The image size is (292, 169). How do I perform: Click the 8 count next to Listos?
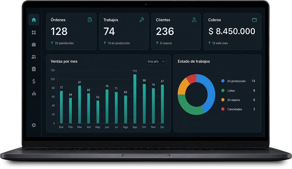point(254,91)
